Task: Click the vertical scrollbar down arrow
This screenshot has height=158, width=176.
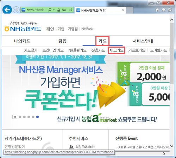Action: [x=172, y=146]
